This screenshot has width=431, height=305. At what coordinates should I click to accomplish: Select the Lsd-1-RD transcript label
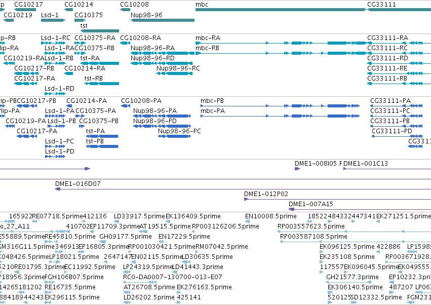(x=59, y=89)
